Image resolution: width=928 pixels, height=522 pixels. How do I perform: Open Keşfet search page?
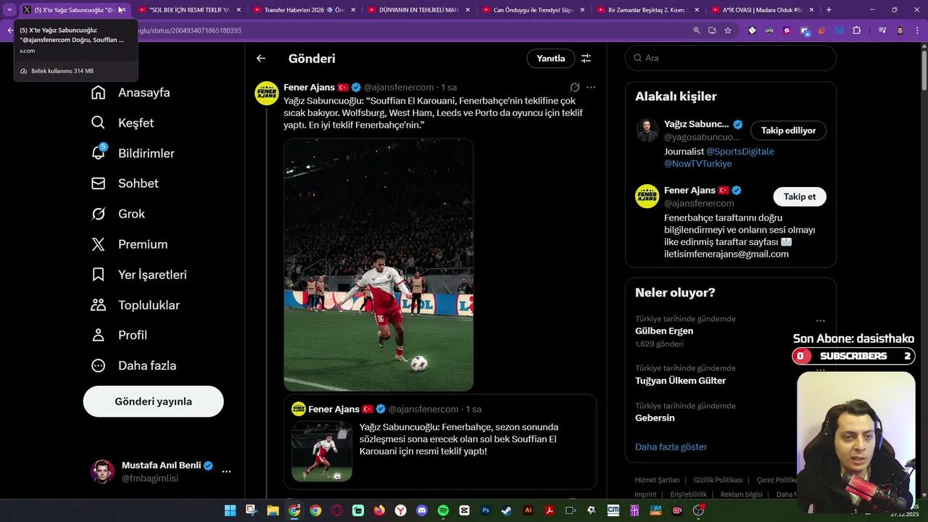(x=122, y=123)
